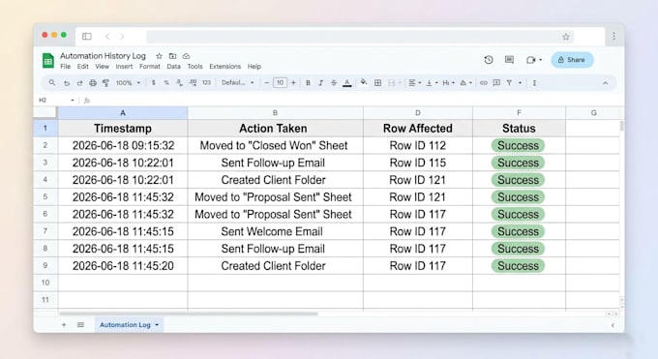
Task: Select cell "Moved to "Closed Won" Sheet"
Action: pos(274,146)
